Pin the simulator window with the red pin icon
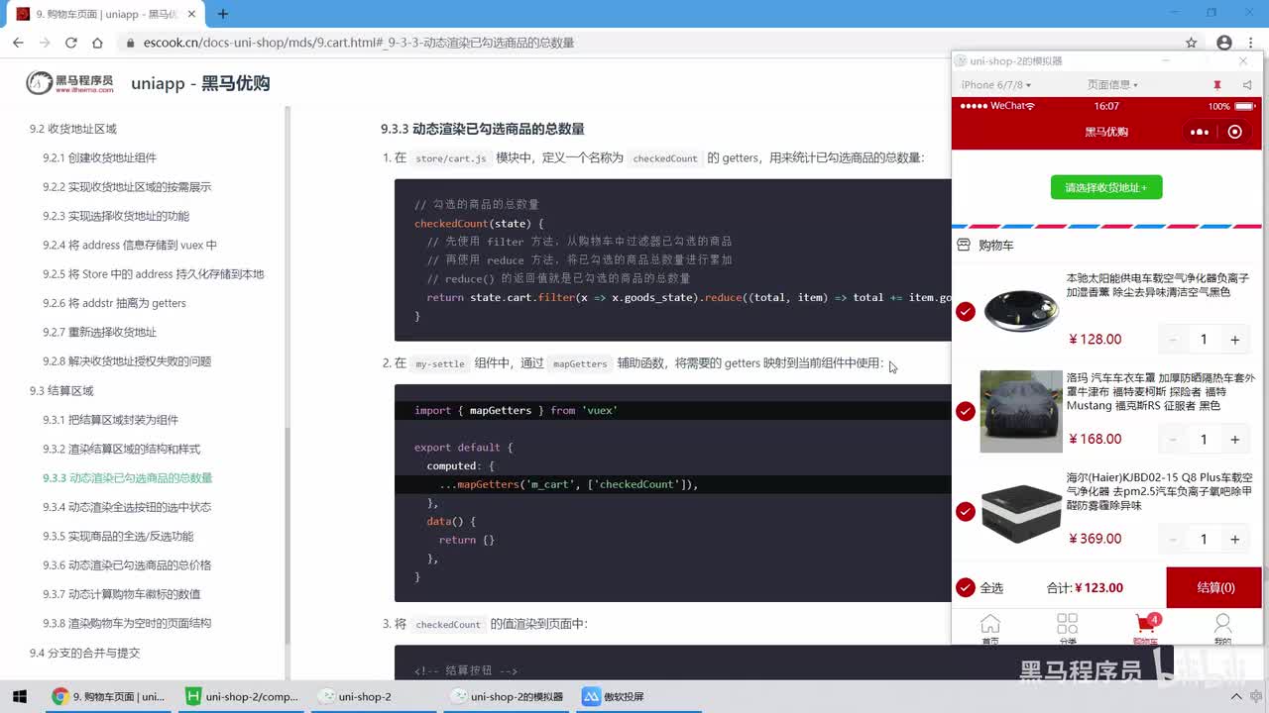 pos(1216,85)
